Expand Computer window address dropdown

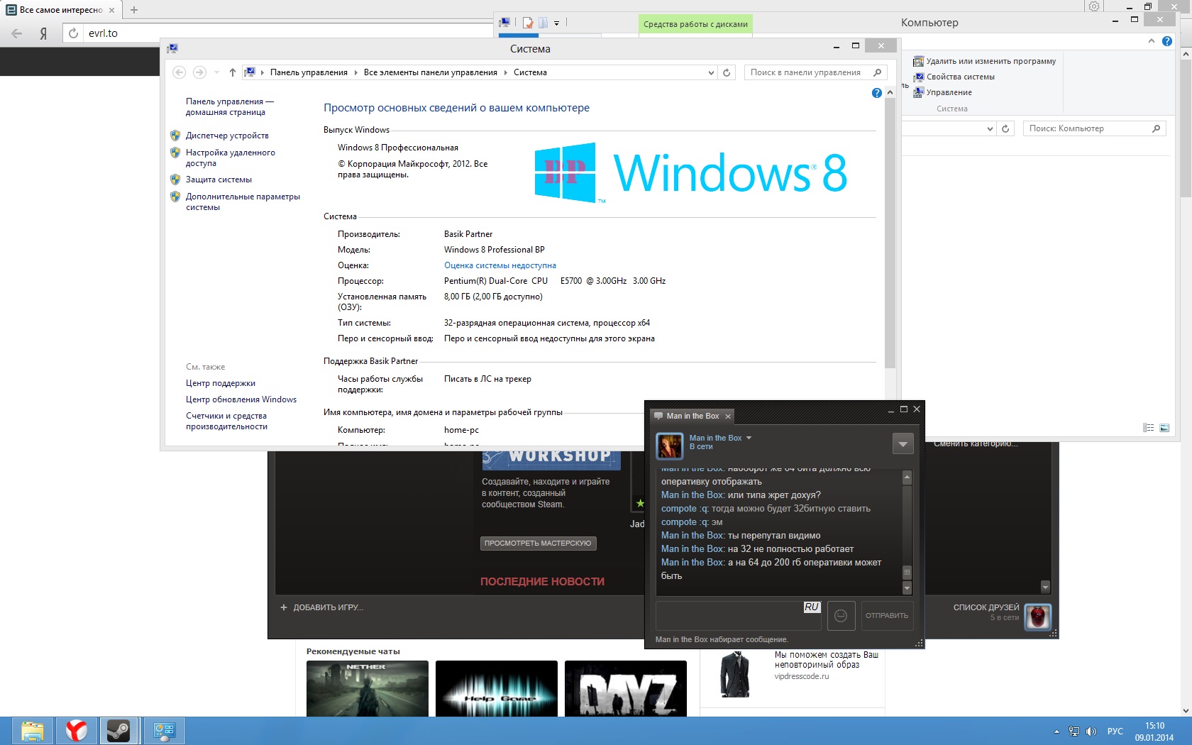[x=990, y=128]
